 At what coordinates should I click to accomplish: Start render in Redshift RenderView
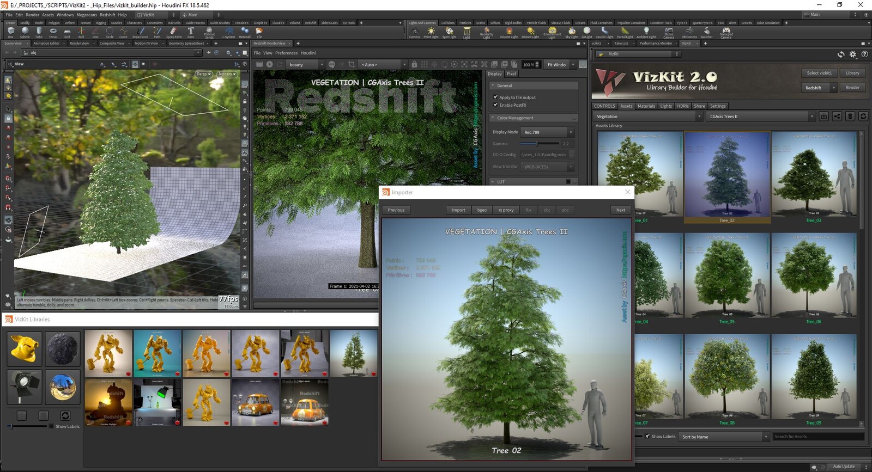(269, 64)
